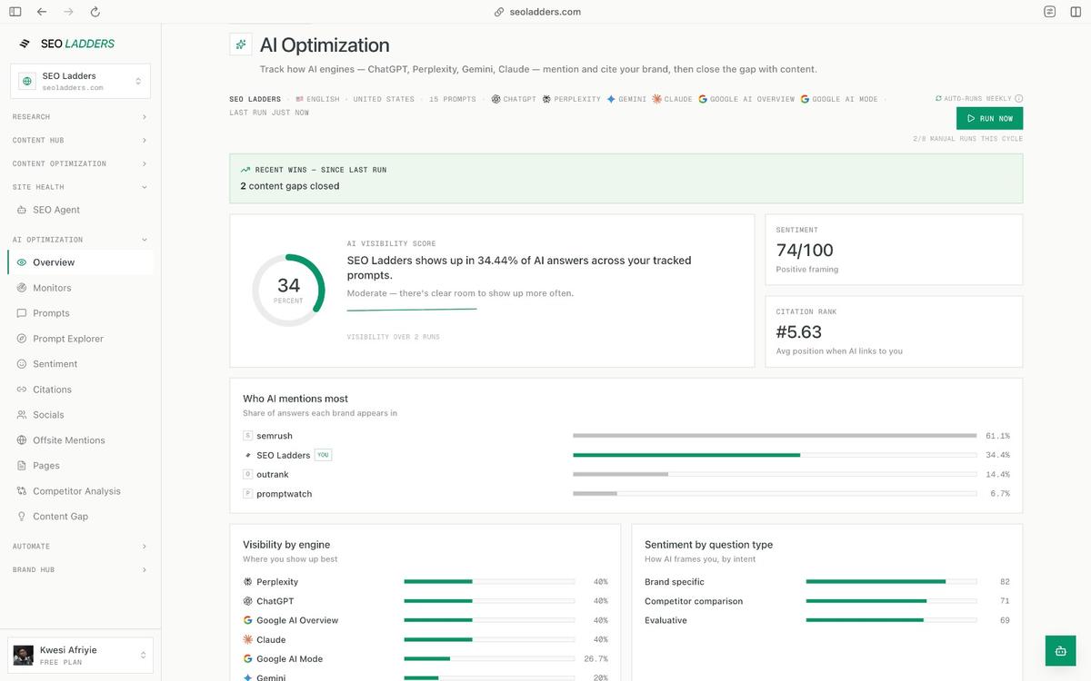Expand the Research sidebar section
The width and height of the screenshot is (1091, 681).
80,117
